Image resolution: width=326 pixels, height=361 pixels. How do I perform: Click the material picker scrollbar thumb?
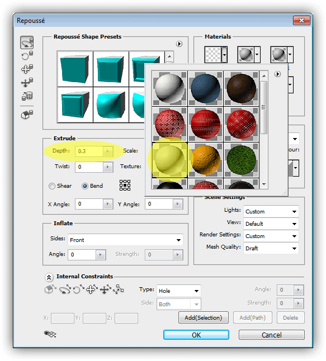(x=264, y=107)
